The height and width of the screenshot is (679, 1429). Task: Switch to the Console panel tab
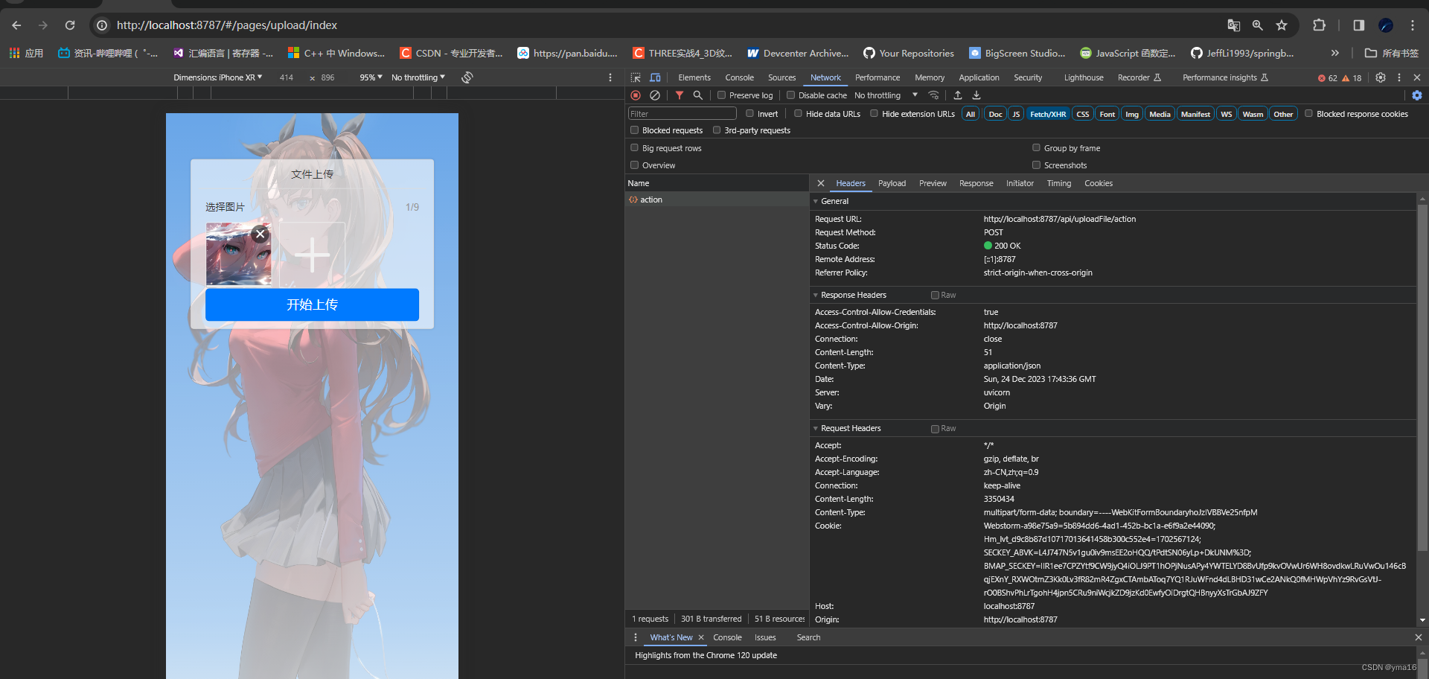(739, 77)
